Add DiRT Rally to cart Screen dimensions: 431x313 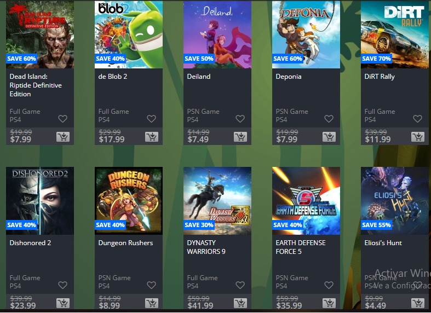(418, 136)
